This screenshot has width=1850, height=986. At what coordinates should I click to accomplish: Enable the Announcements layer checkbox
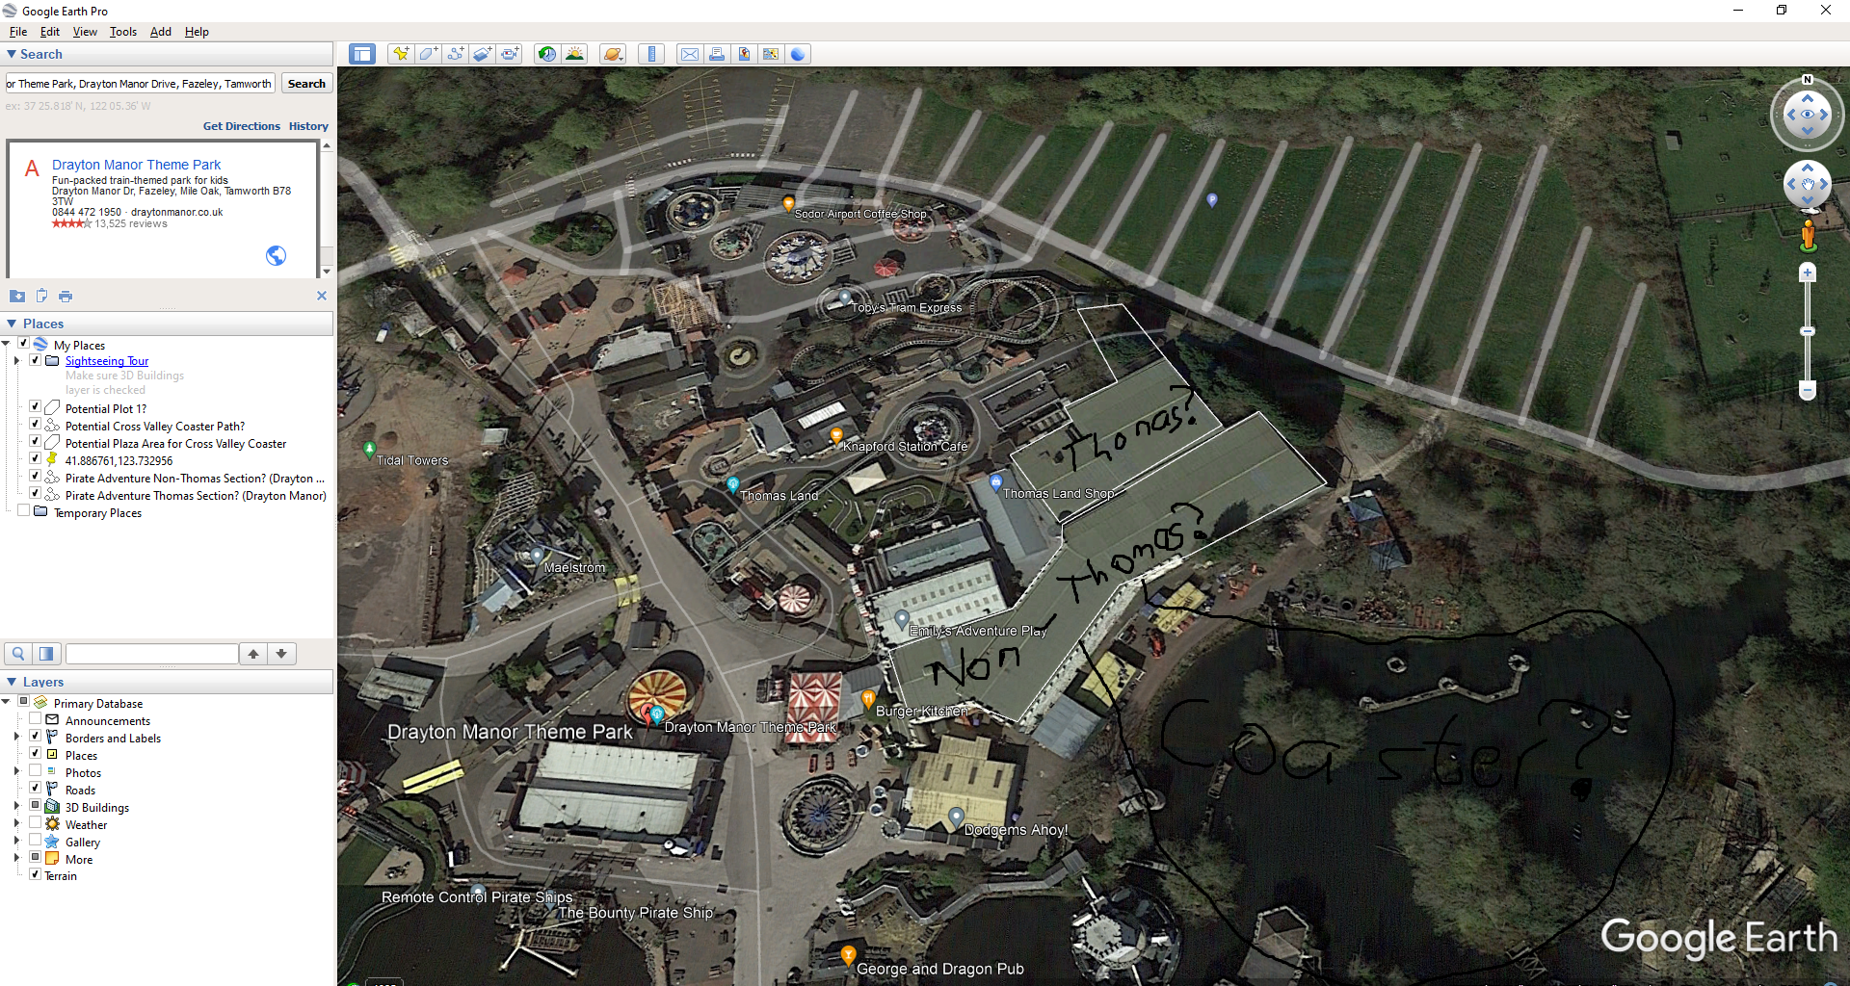pyautogui.click(x=36, y=719)
